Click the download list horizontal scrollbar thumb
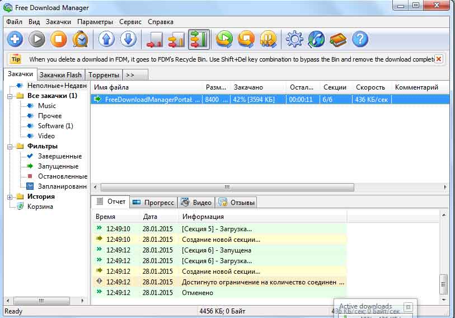Screen dimensions: 455x318 [227, 187]
